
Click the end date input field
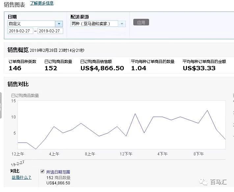coord(50,31)
